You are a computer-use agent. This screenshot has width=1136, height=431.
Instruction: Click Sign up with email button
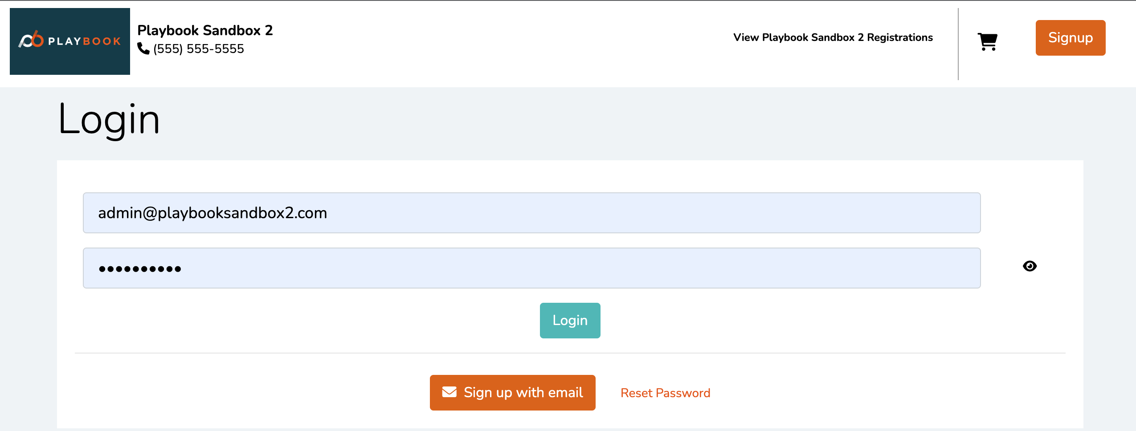point(512,393)
